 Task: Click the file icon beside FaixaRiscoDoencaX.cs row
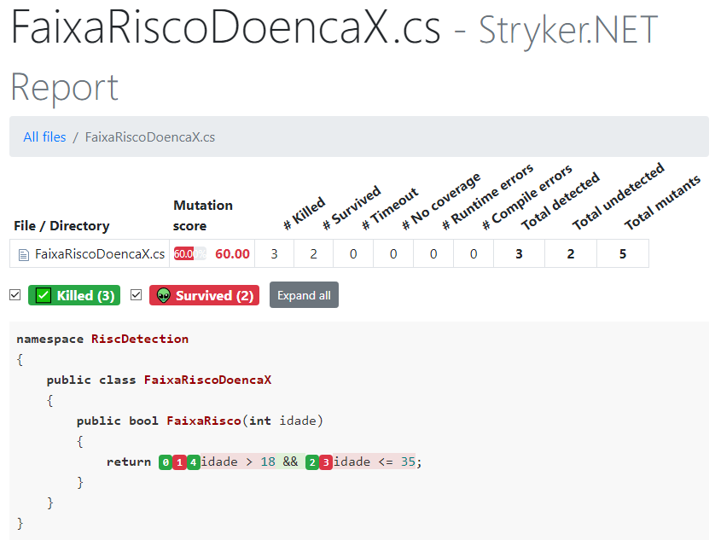point(23,254)
